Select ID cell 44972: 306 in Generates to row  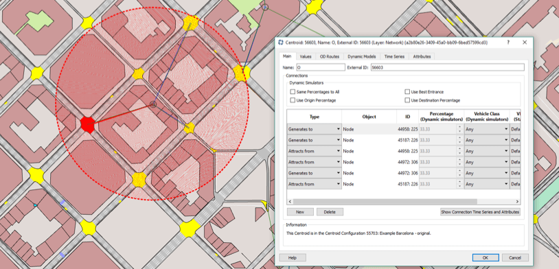click(407, 173)
